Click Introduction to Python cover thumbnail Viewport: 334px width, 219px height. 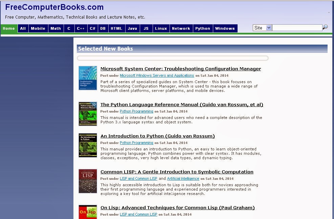point(88,145)
